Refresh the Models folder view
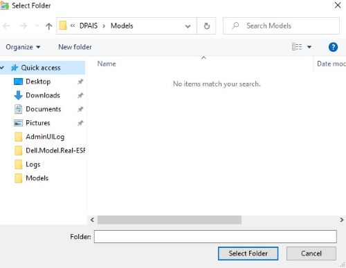Viewport: 346px width, 268px height. 207,26
